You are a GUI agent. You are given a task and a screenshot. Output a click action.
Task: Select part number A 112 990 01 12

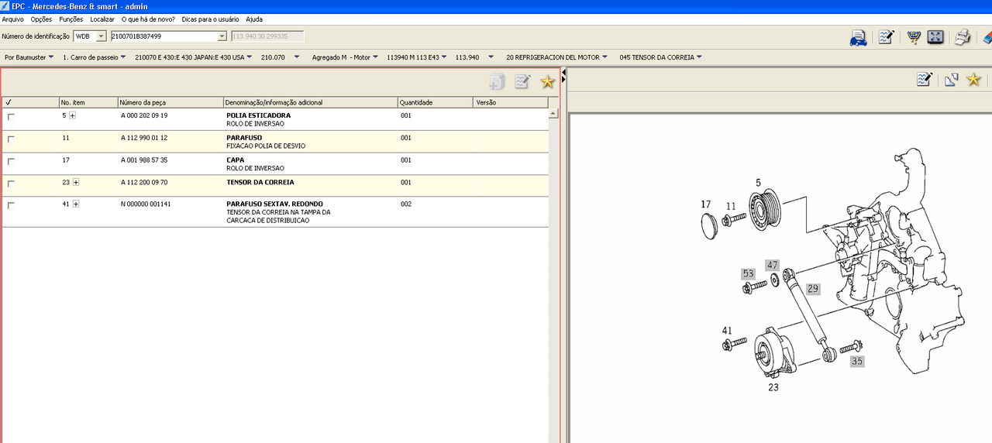[x=144, y=138]
